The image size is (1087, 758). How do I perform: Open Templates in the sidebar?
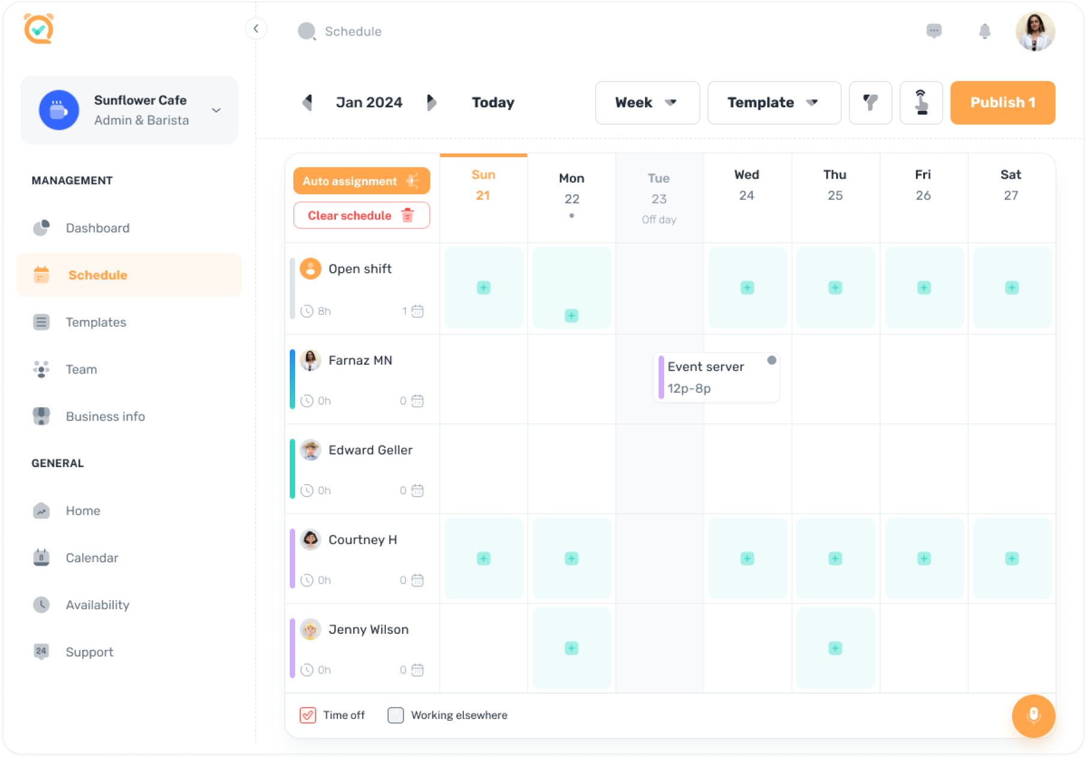click(96, 323)
